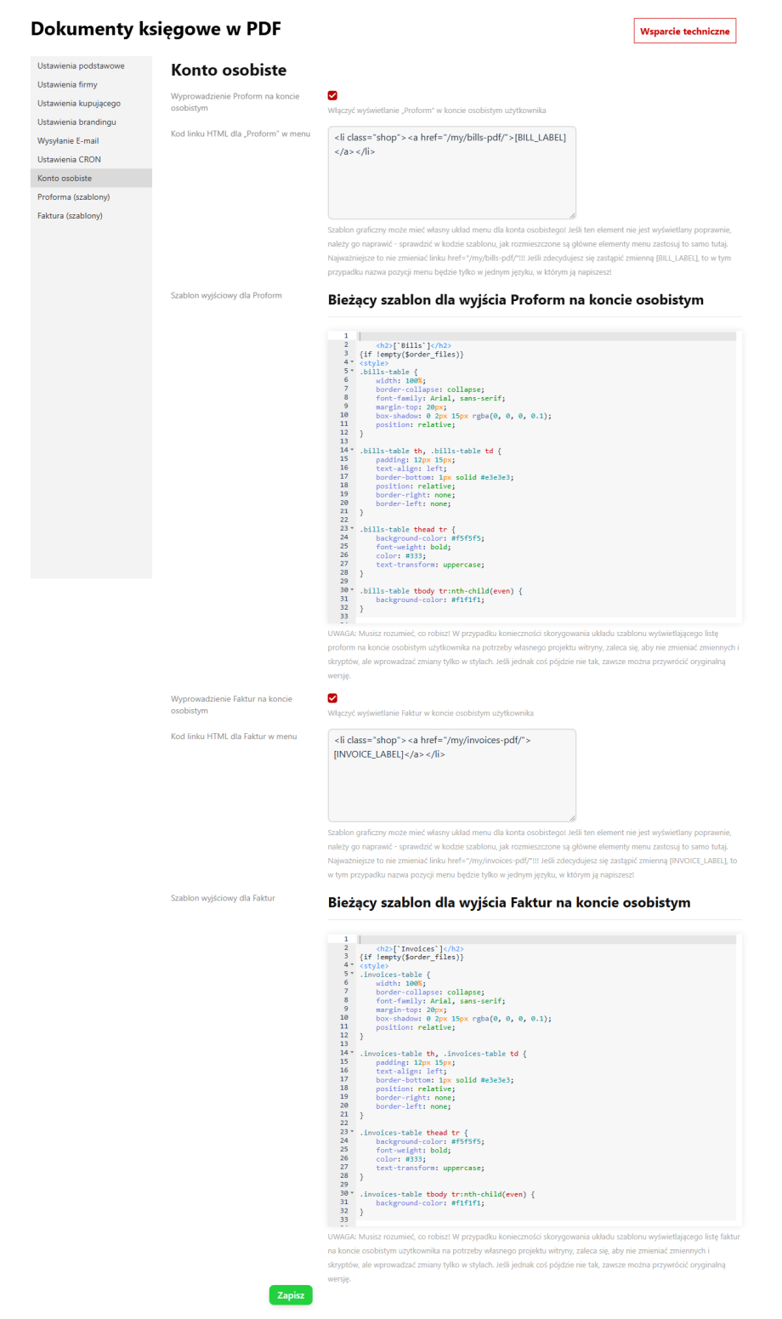This screenshot has width=782, height=1319.
Task: Open Ustawienia CRON in the sidebar
Action: (69, 160)
